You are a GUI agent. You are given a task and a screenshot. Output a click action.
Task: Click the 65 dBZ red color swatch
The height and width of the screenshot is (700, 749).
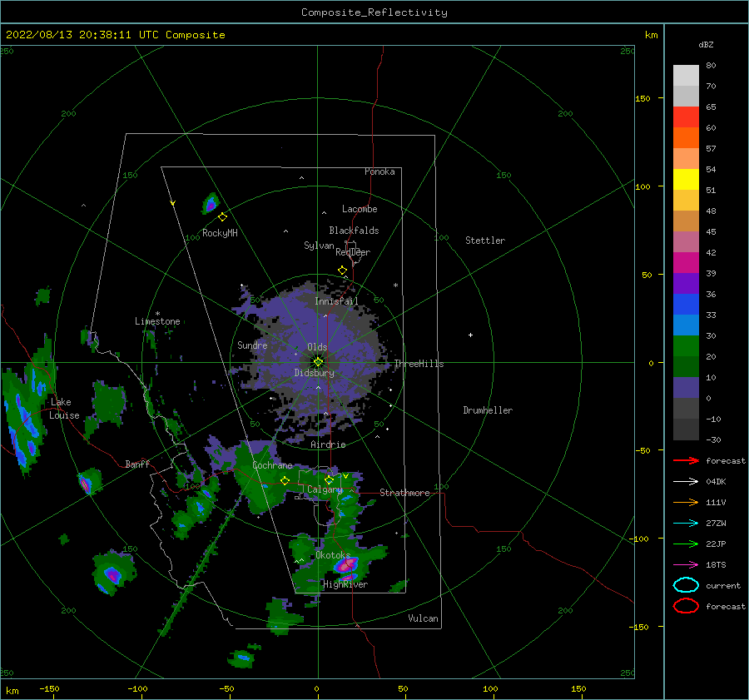tap(686, 117)
